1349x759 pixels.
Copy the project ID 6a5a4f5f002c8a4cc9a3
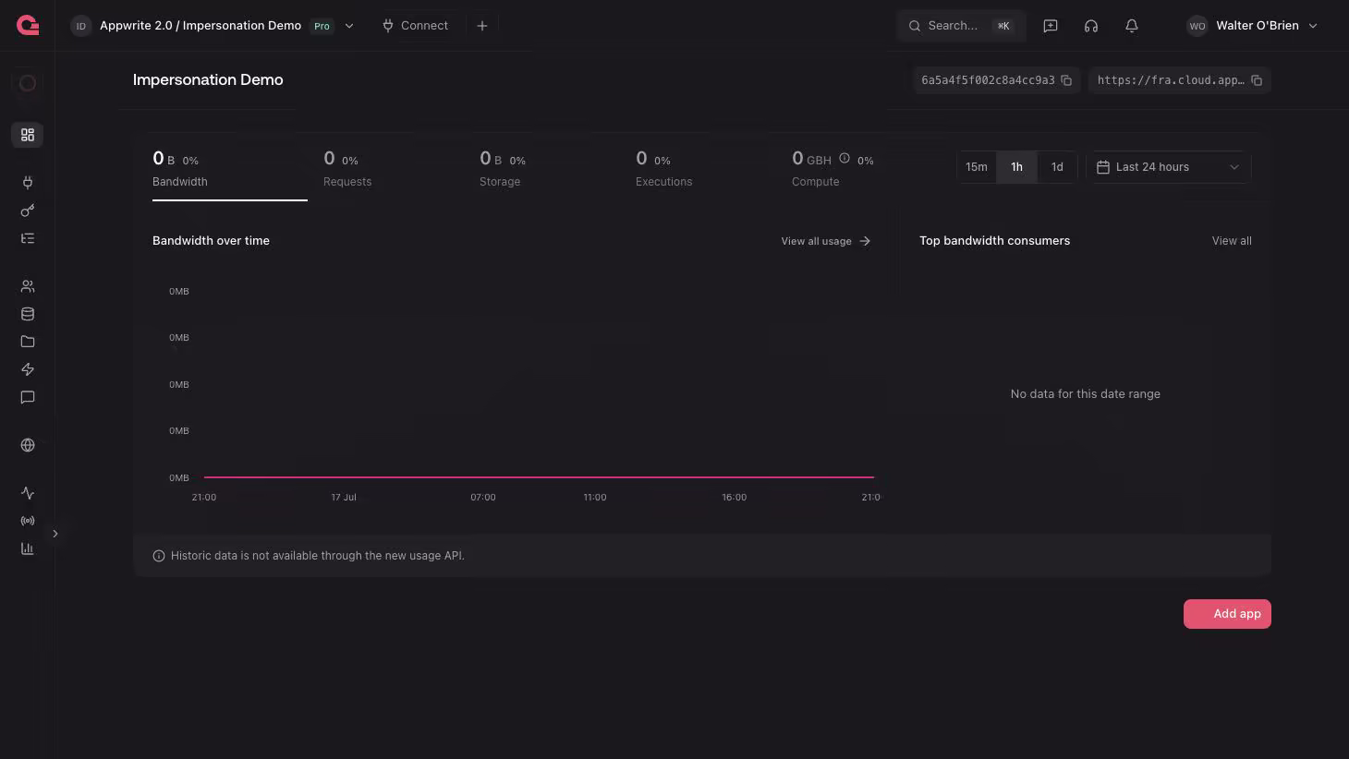tap(1066, 80)
